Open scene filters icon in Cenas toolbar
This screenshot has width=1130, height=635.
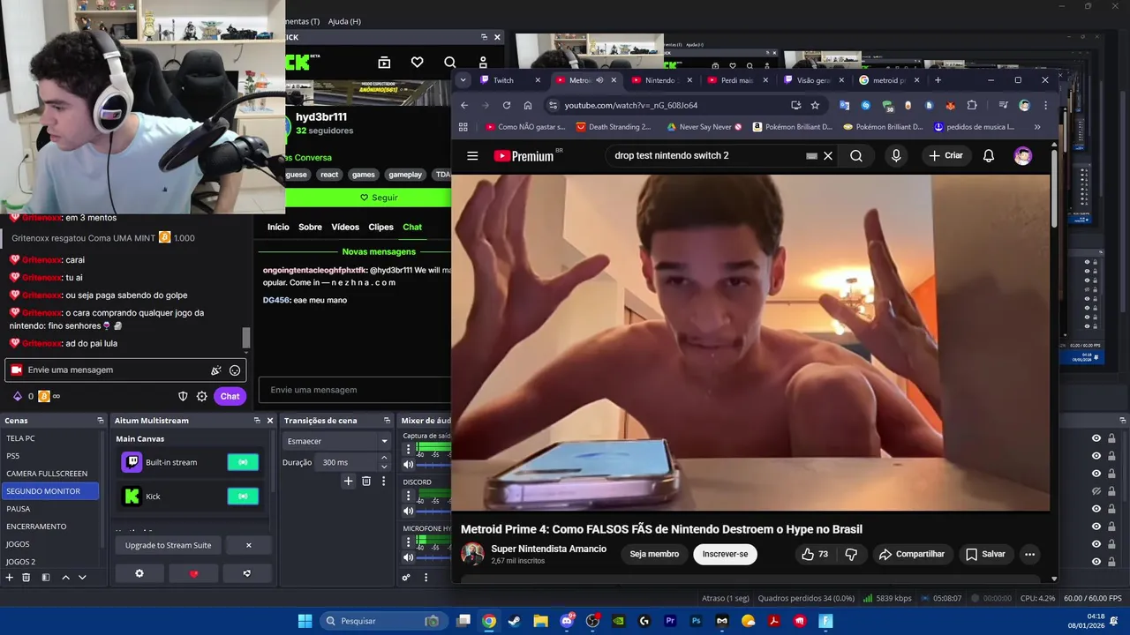(46, 577)
